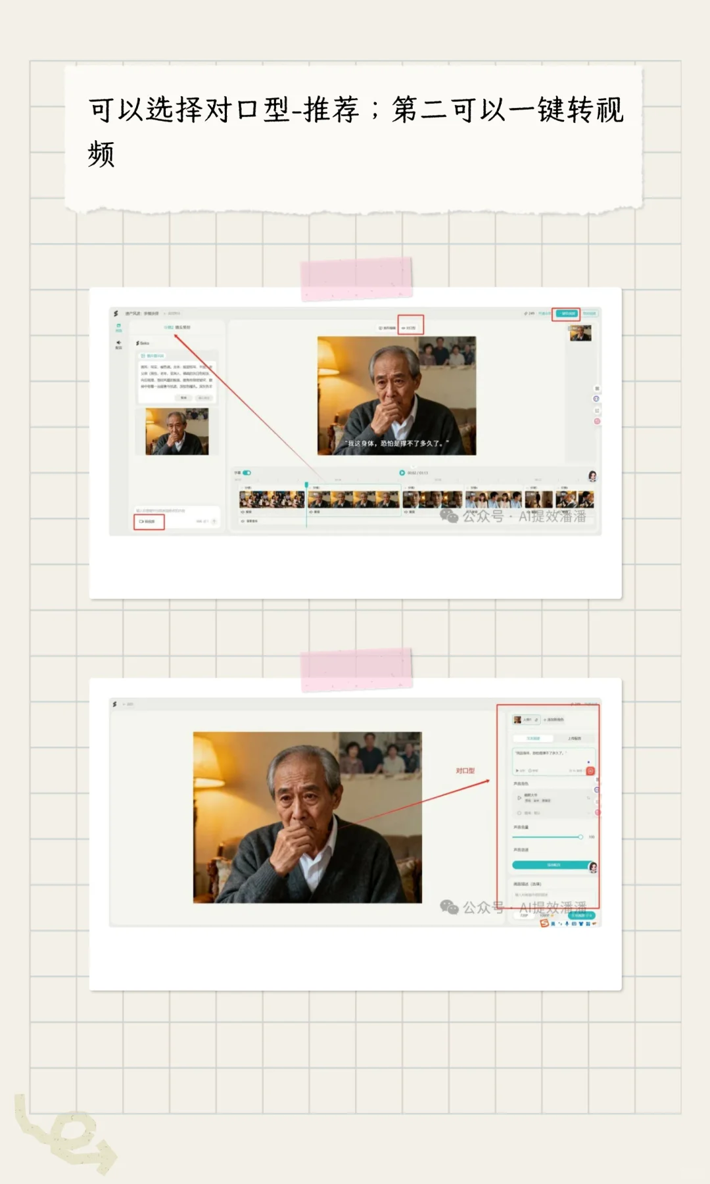Image resolution: width=710 pixels, height=1184 pixels.
Task: Click the volume value 100
Action: pos(592,837)
